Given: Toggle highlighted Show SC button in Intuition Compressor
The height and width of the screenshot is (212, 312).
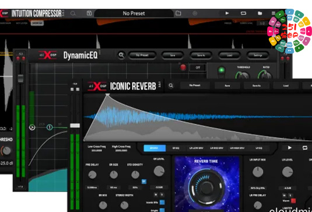Looking at the screenshot, I should click(x=37, y=23).
